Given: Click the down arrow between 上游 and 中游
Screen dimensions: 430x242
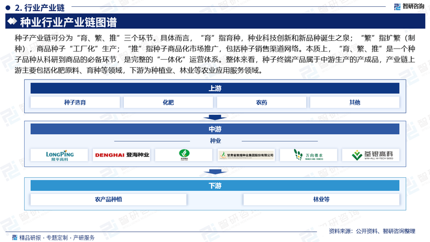Looking at the screenshot, I should (215, 118).
